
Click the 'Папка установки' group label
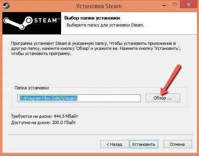pyautogui.click(x=32, y=88)
